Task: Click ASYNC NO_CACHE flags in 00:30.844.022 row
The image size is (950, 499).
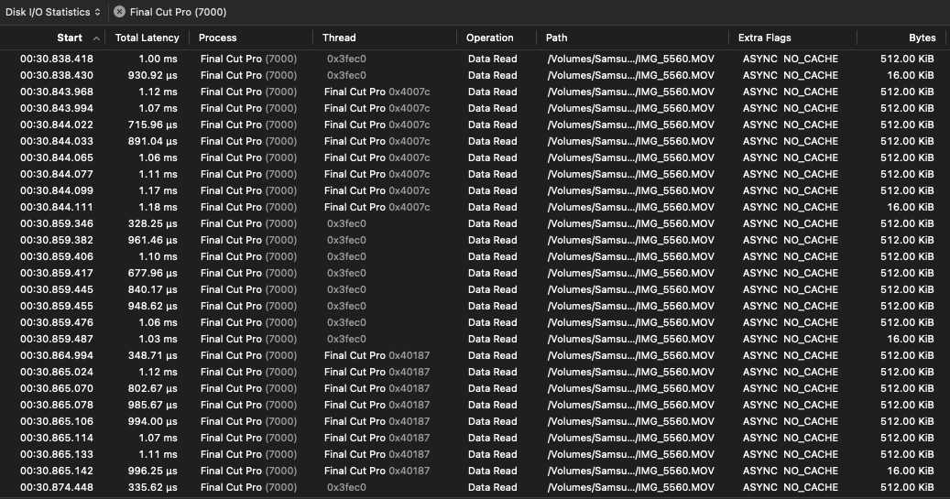Action: coord(790,125)
